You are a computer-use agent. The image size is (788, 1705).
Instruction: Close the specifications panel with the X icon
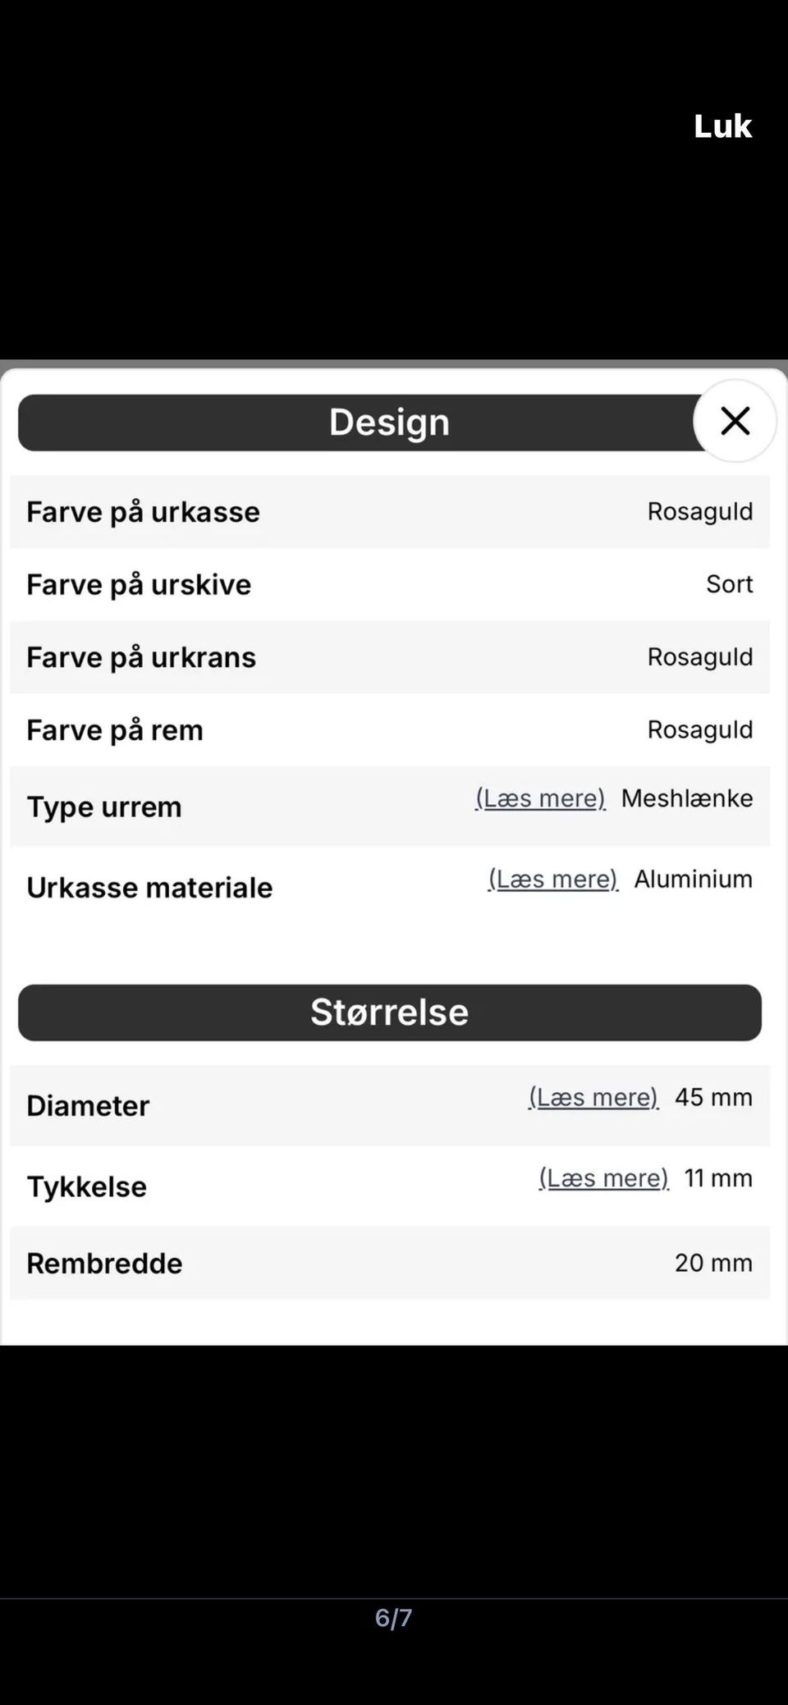tap(735, 421)
